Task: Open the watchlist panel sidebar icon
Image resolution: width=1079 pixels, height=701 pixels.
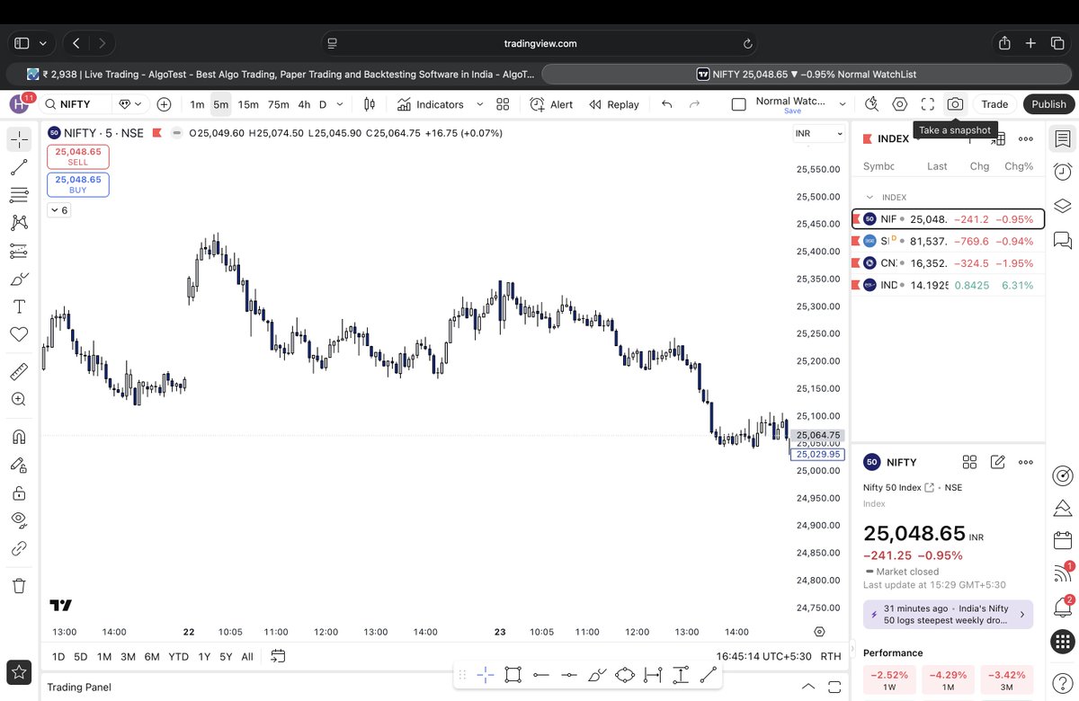Action: pos(1062,139)
